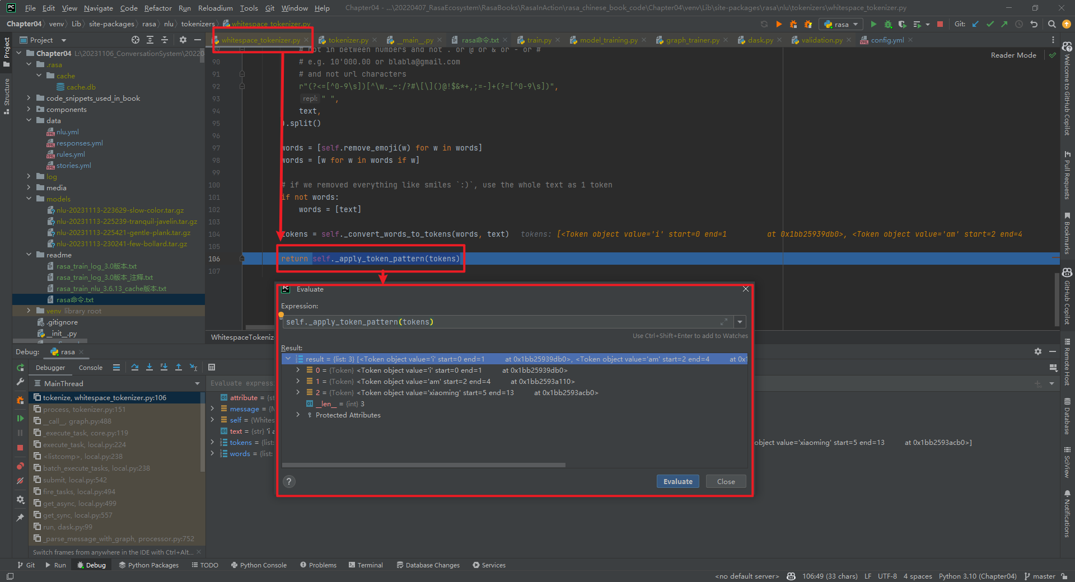Toggle mute breakpoints in the Debug sidebar
1075x582 pixels.
pyautogui.click(x=20, y=481)
